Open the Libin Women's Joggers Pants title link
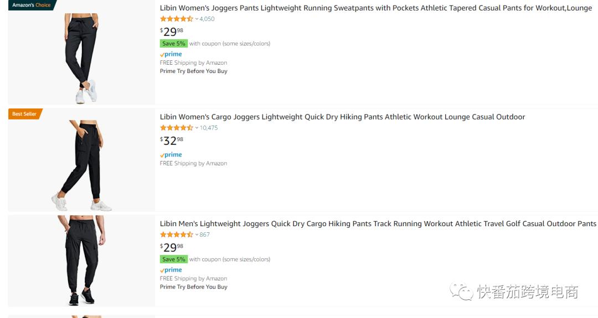 pyautogui.click(x=375, y=8)
